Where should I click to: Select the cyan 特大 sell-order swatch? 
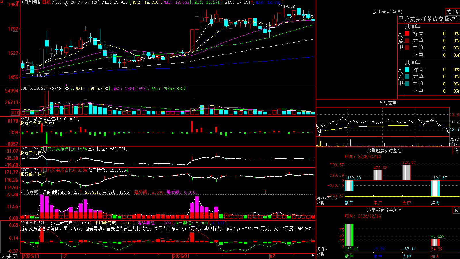407,69
